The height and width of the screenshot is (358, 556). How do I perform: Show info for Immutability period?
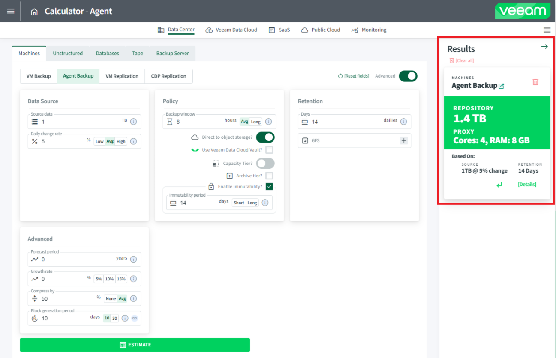[x=265, y=203]
